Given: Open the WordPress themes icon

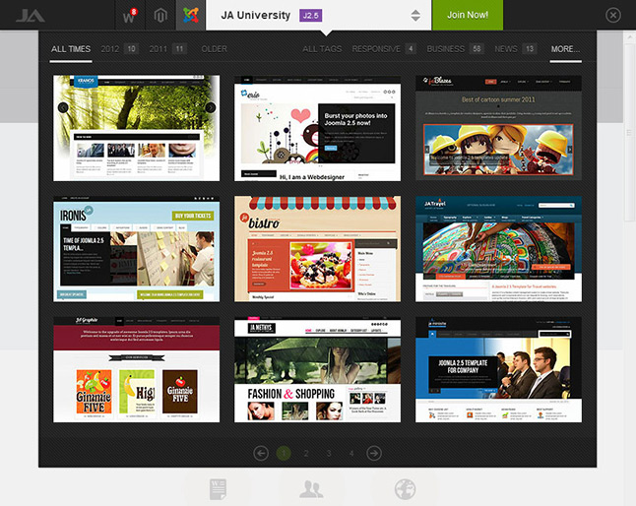Looking at the screenshot, I should pos(130,16).
